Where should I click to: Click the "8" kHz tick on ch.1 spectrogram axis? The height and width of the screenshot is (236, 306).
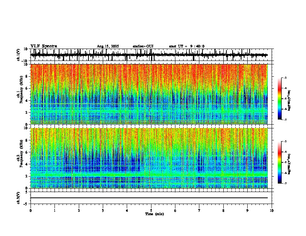[27, 76]
